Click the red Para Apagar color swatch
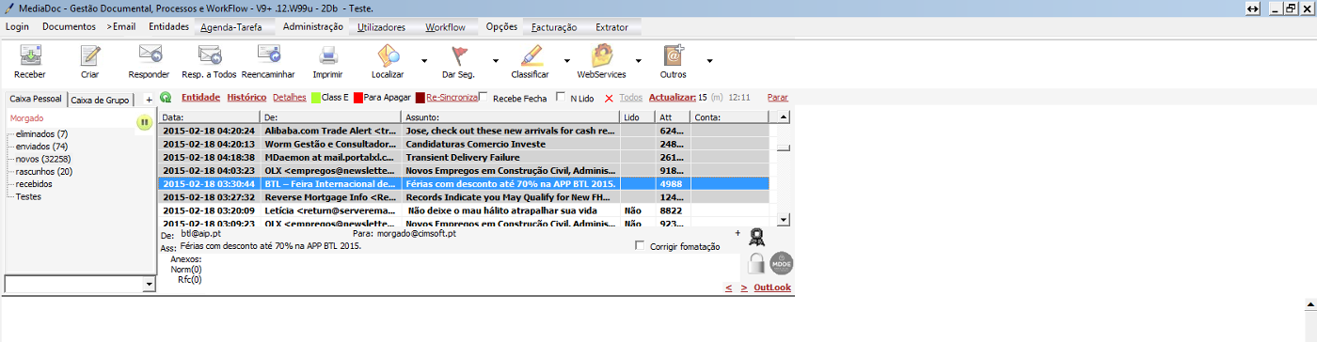This screenshot has height=342, width=1317. 358,97
